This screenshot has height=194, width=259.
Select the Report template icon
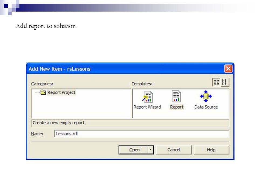tap(176, 96)
